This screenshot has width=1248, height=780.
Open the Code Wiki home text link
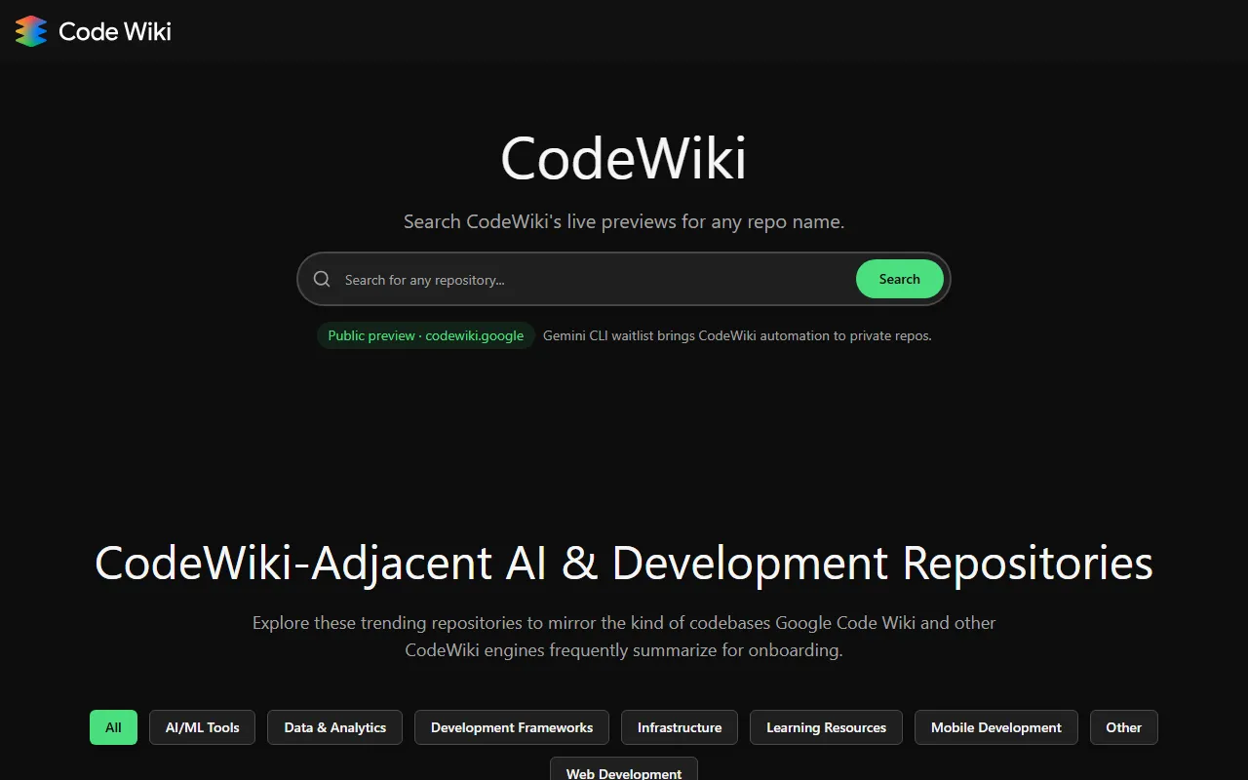click(114, 31)
